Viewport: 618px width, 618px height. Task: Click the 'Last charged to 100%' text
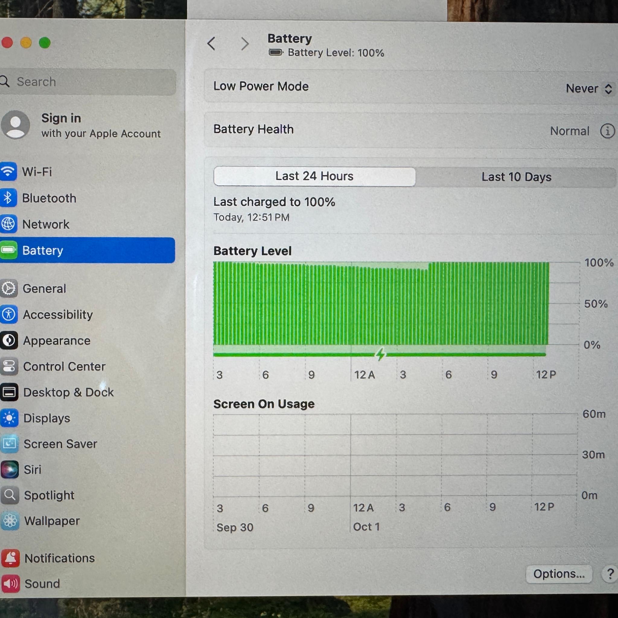click(274, 202)
